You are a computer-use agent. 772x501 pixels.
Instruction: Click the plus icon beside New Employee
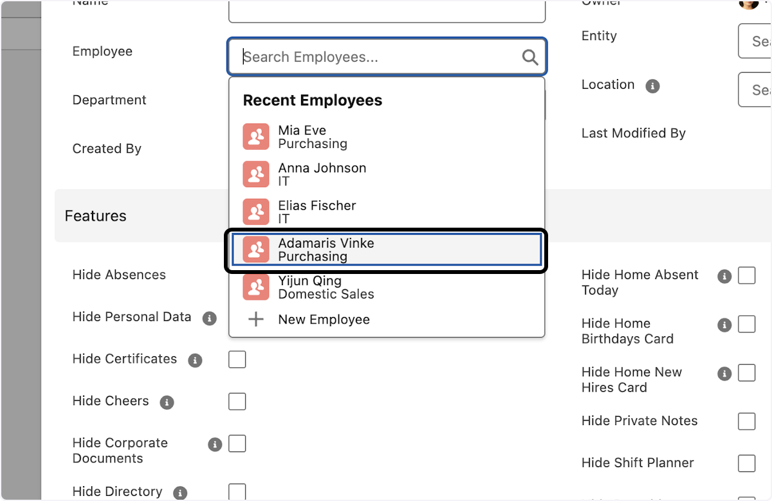(x=255, y=319)
